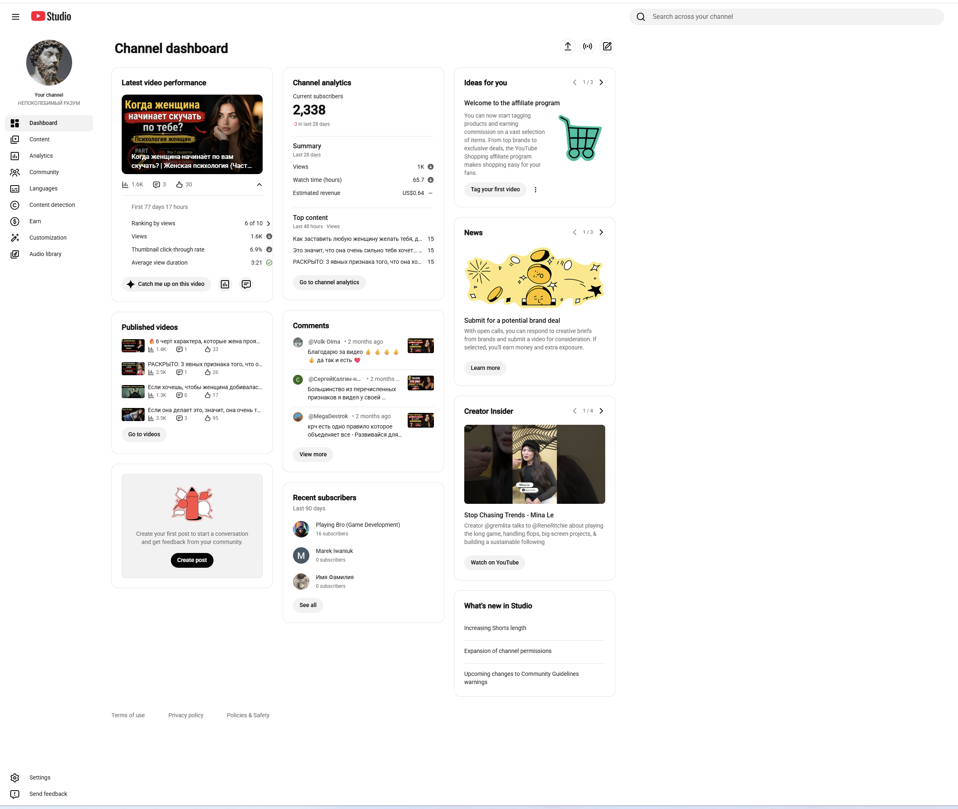The width and height of the screenshot is (958, 809).
Task: Open Customization in sidebar
Action: 49,238
